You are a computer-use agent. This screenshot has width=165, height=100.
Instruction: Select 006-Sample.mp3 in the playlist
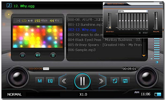point(82,50)
